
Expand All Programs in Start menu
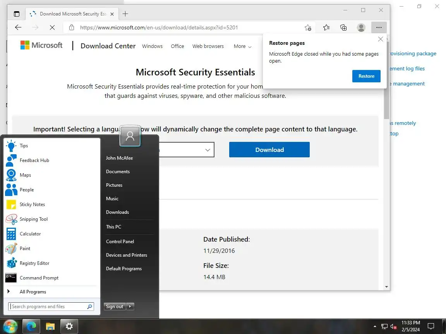52,292
